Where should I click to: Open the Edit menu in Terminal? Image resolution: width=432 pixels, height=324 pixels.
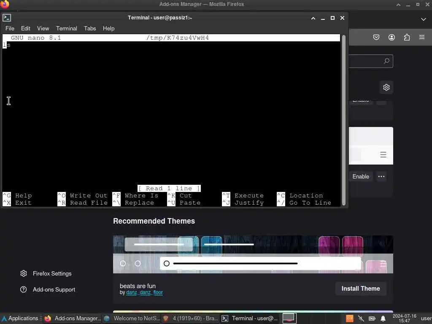click(x=25, y=28)
